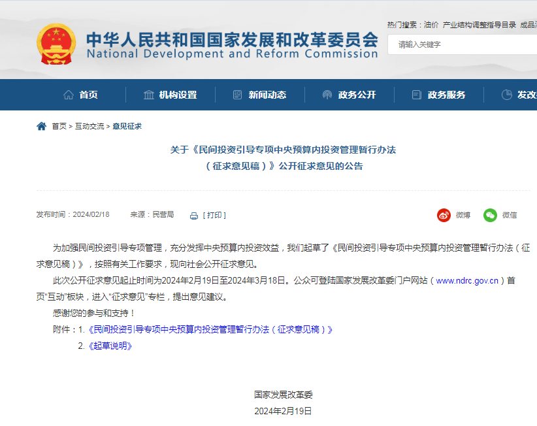The image size is (537, 426).
Task: Click the WeChat sharing icon
Action: [x=489, y=216]
